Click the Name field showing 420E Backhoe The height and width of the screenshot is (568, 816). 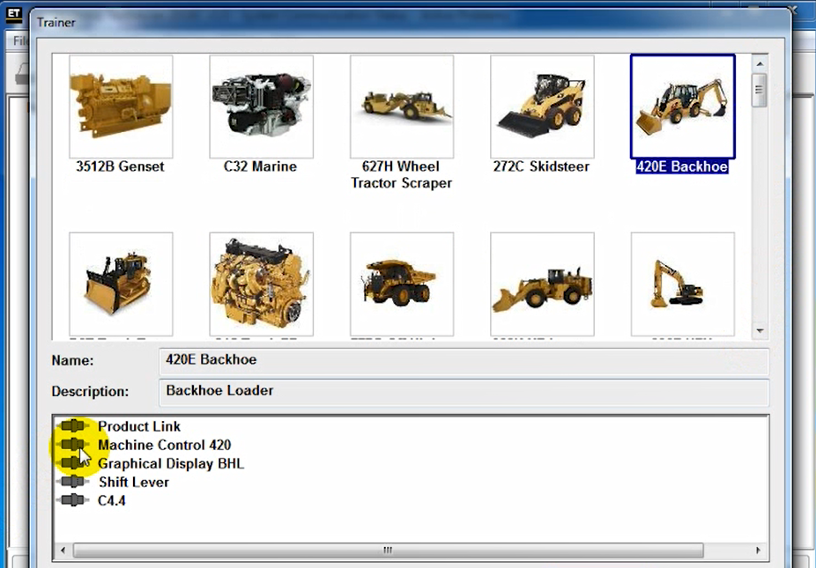(465, 360)
